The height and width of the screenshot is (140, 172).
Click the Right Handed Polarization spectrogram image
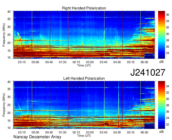pyautogui.click(x=84, y=35)
